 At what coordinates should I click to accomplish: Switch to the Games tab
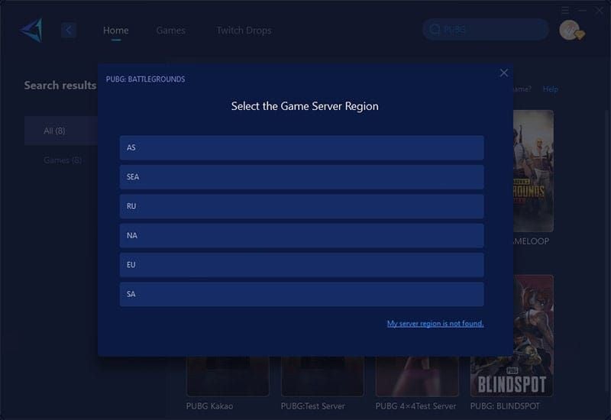pos(170,31)
